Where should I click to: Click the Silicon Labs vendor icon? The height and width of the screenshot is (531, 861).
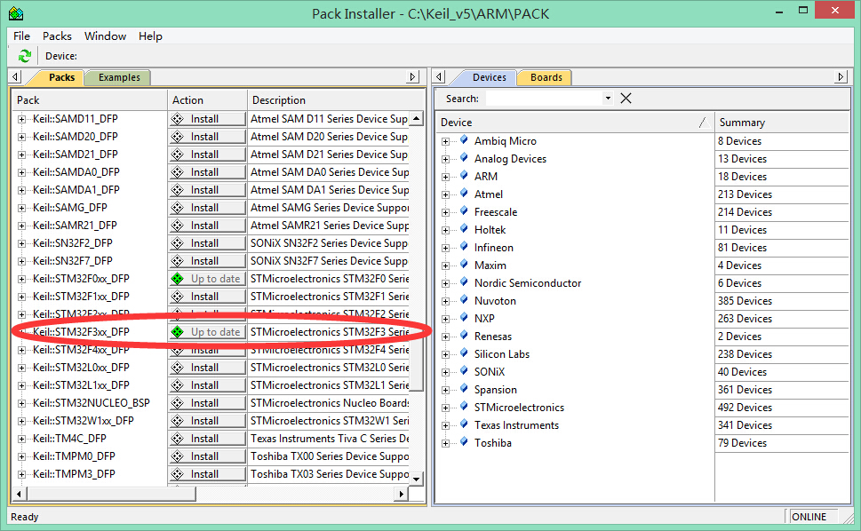point(464,353)
